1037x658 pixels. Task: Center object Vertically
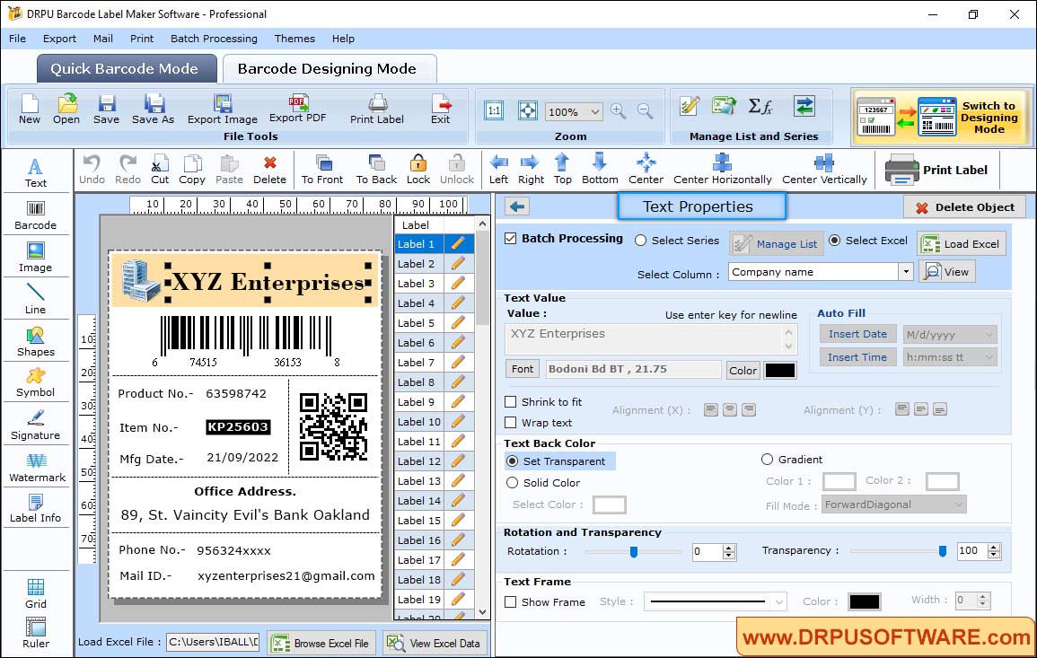(x=824, y=170)
